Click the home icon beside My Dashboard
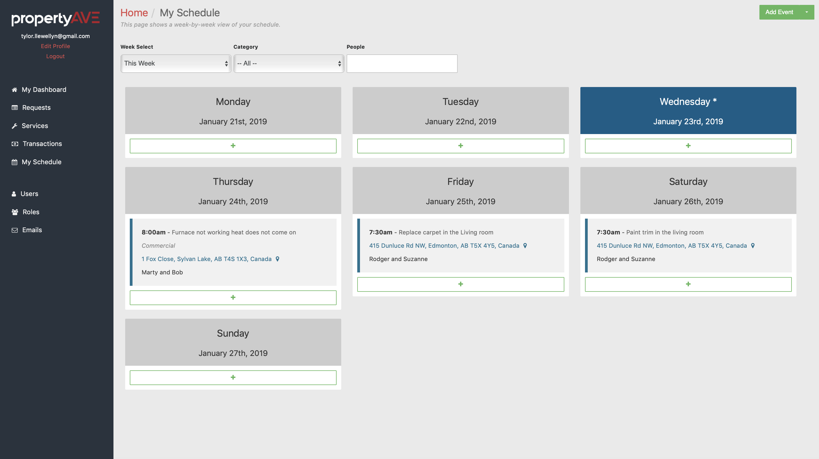The height and width of the screenshot is (459, 819). pos(14,90)
